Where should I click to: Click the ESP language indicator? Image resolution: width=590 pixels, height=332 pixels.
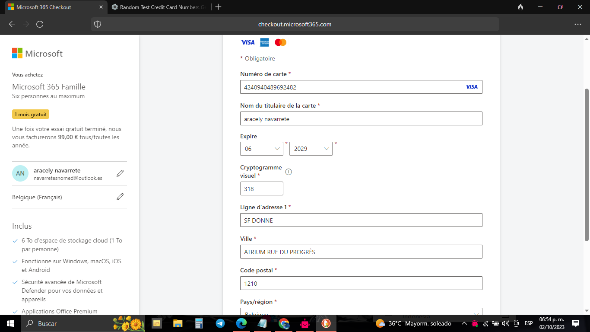tap(529, 323)
